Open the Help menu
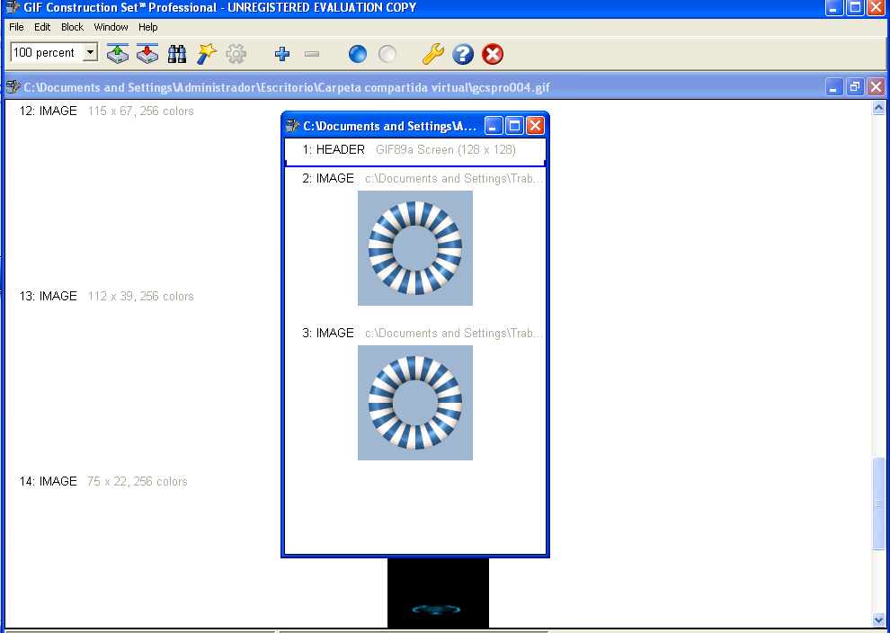890x633 pixels. click(147, 27)
